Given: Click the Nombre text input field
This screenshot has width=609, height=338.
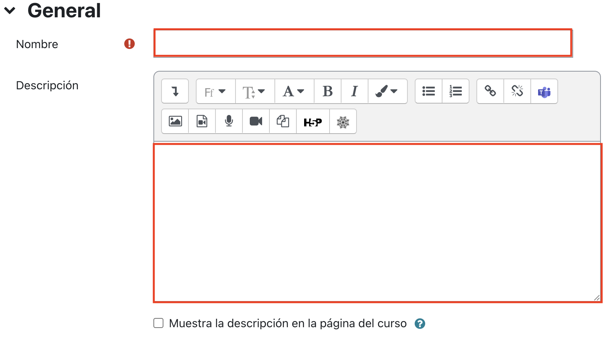Looking at the screenshot, I should (363, 43).
